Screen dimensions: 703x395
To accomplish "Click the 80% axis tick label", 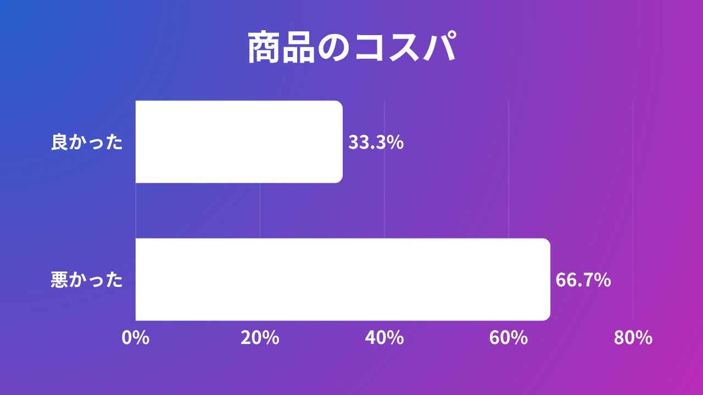I will pos(633,338).
